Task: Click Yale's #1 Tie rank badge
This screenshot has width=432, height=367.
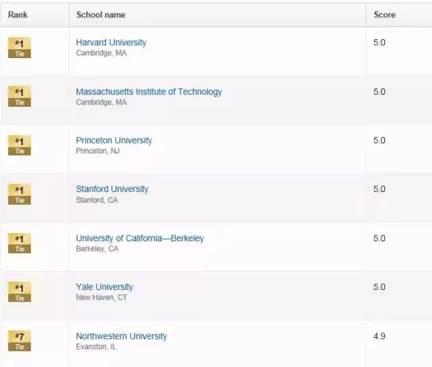Action: point(20,292)
